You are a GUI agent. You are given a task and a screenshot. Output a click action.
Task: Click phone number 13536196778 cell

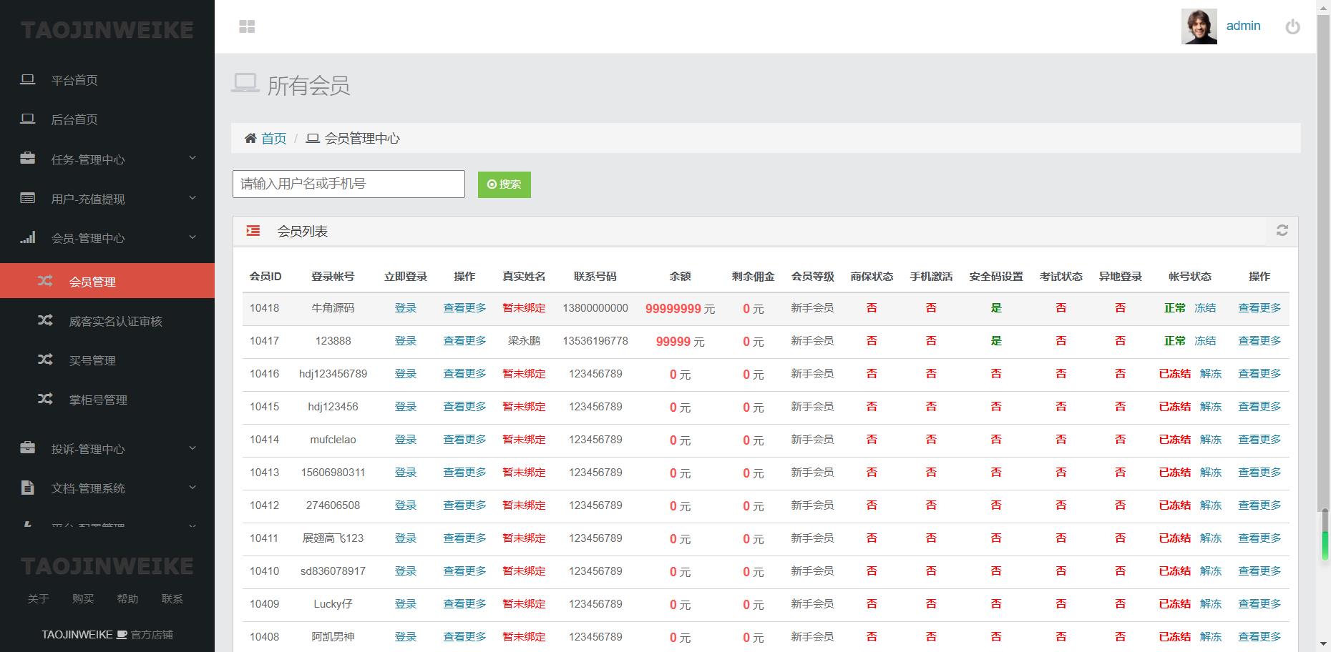pos(595,341)
